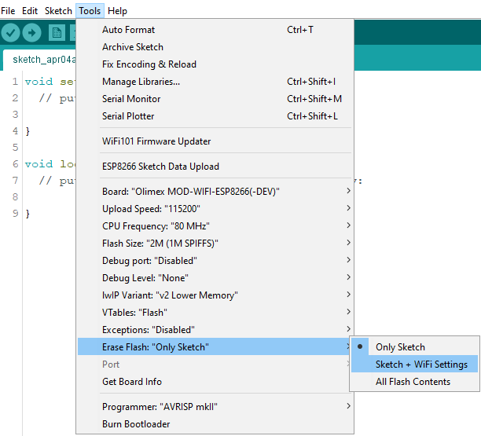This screenshot has width=481, height=436.
Task: Click ESP8266 Sketch Data Upload
Action: pyautogui.click(x=160, y=167)
